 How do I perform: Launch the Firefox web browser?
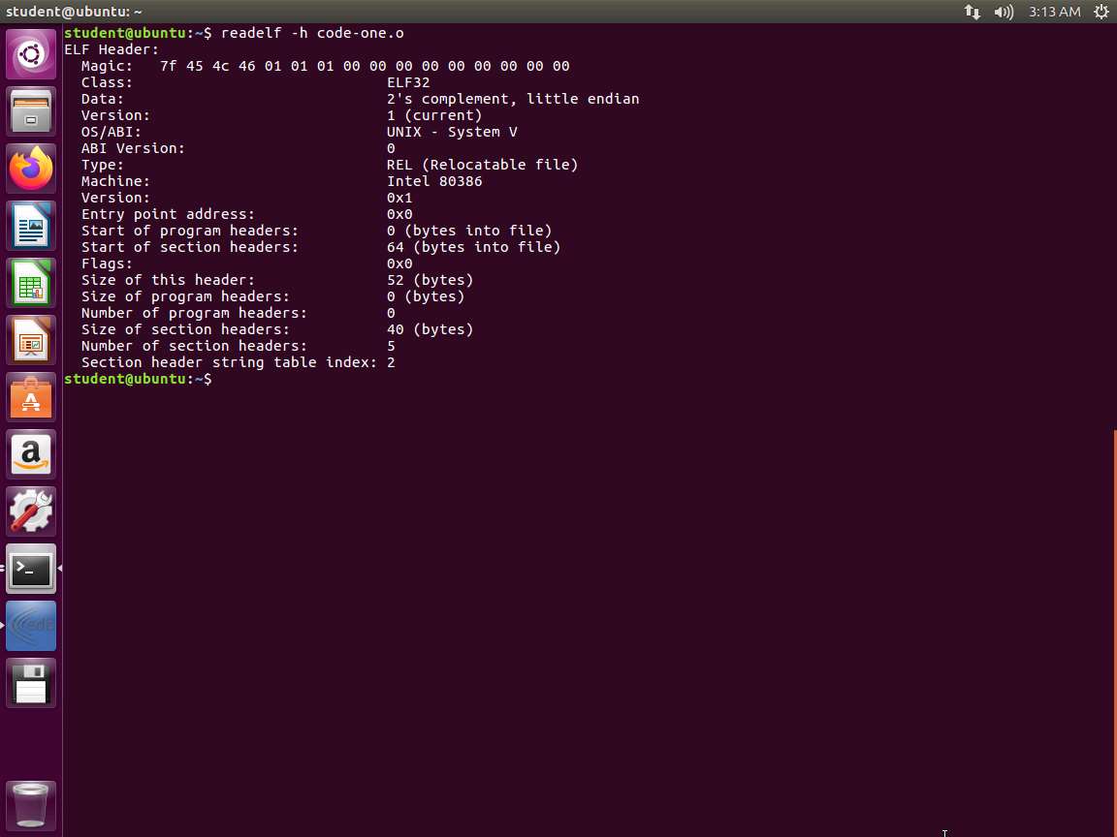pyautogui.click(x=31, y=169)
